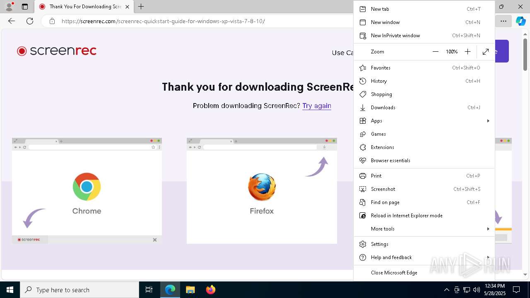Add a new browser tab
530x298 pixels.
(141, 7)
